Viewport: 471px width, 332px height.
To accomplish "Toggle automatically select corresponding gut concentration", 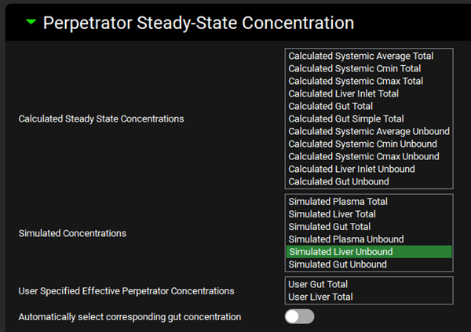I will [299, 316].
